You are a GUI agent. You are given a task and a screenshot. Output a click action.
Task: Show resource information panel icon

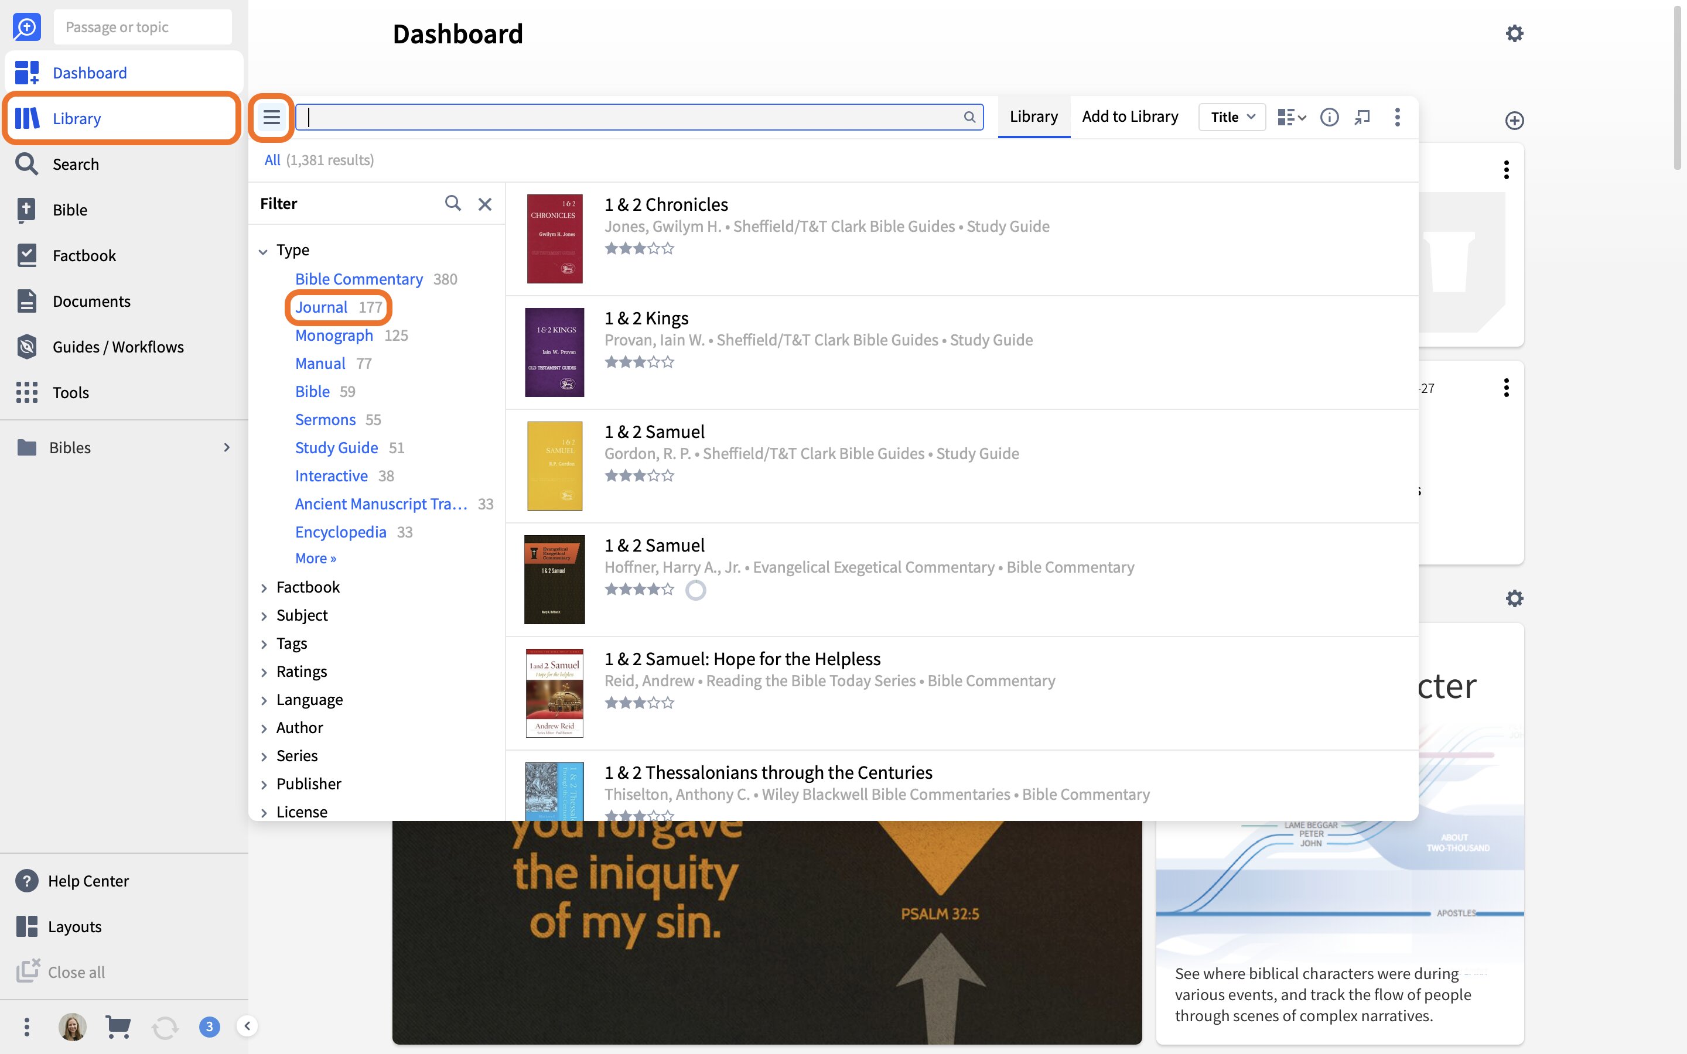[1329, 117]
